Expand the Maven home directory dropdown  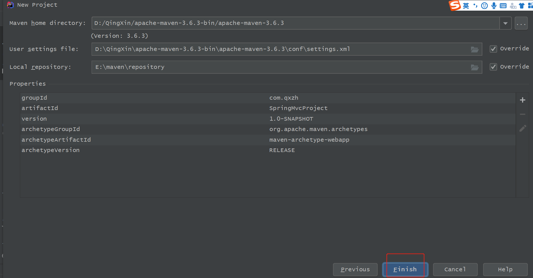(x=505, y=23)
